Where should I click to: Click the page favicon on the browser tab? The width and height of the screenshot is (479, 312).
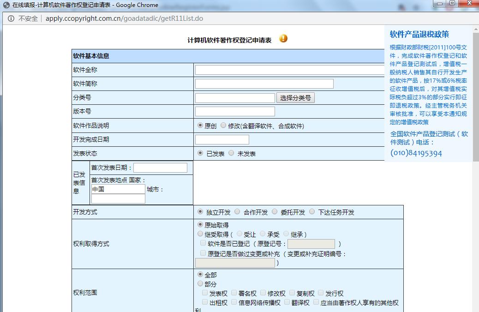(x=6, y=5)
